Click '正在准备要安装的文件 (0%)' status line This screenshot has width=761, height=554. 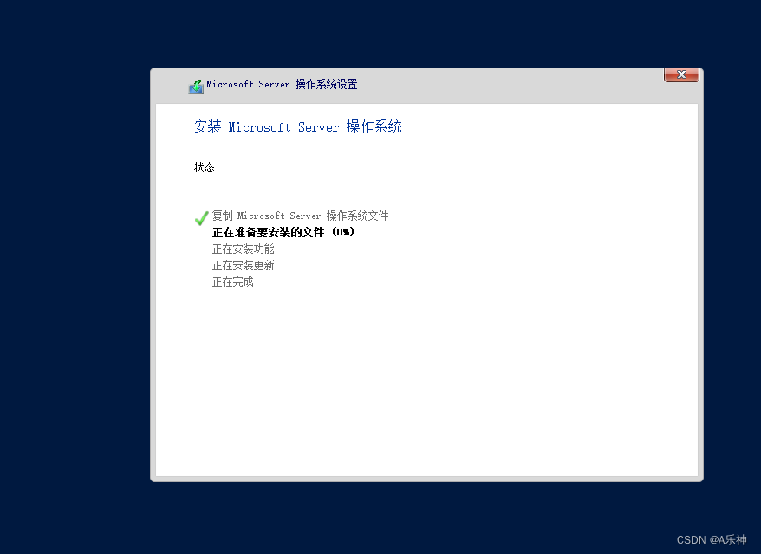(283, 232)
